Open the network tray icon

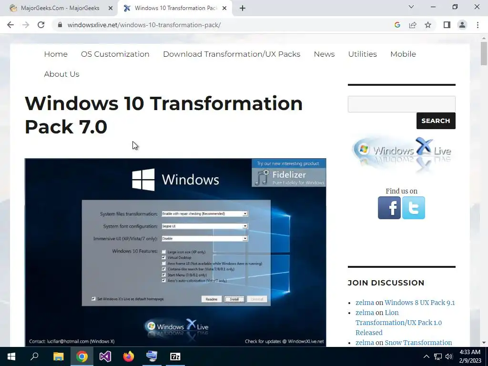(438, 356)
